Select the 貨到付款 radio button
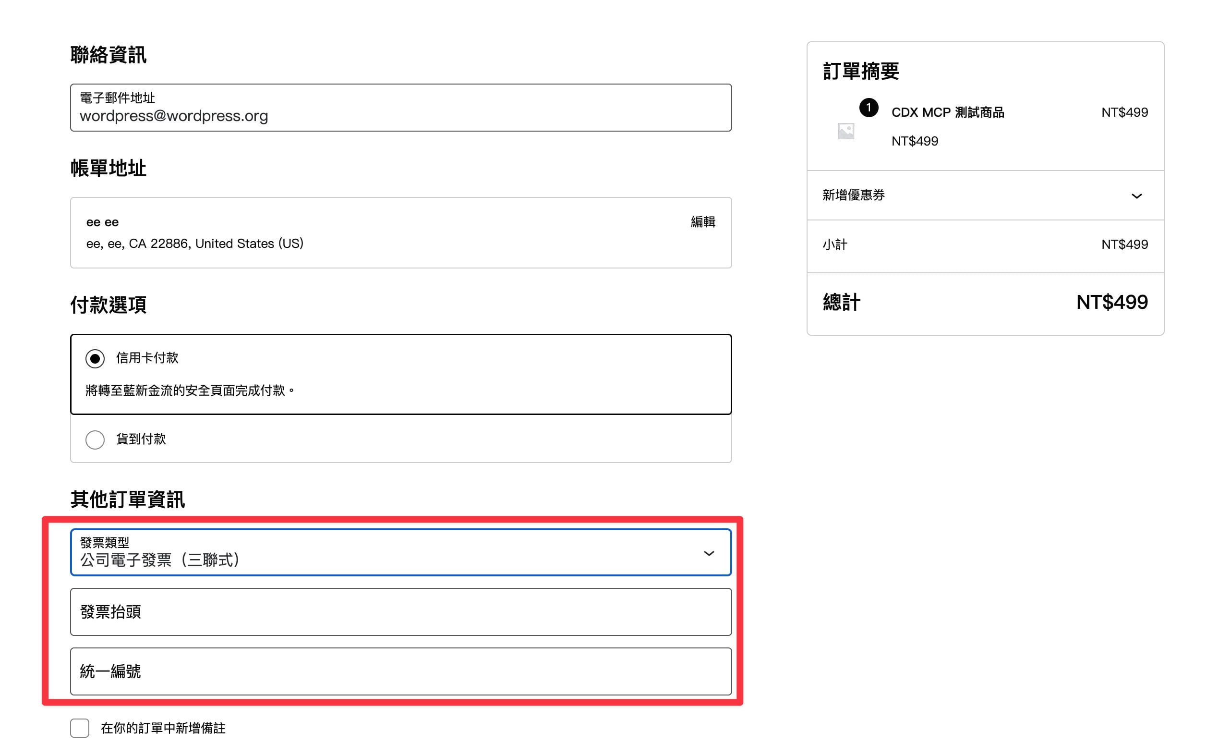Screen dimensions: 1207x756 pos(95,439)
